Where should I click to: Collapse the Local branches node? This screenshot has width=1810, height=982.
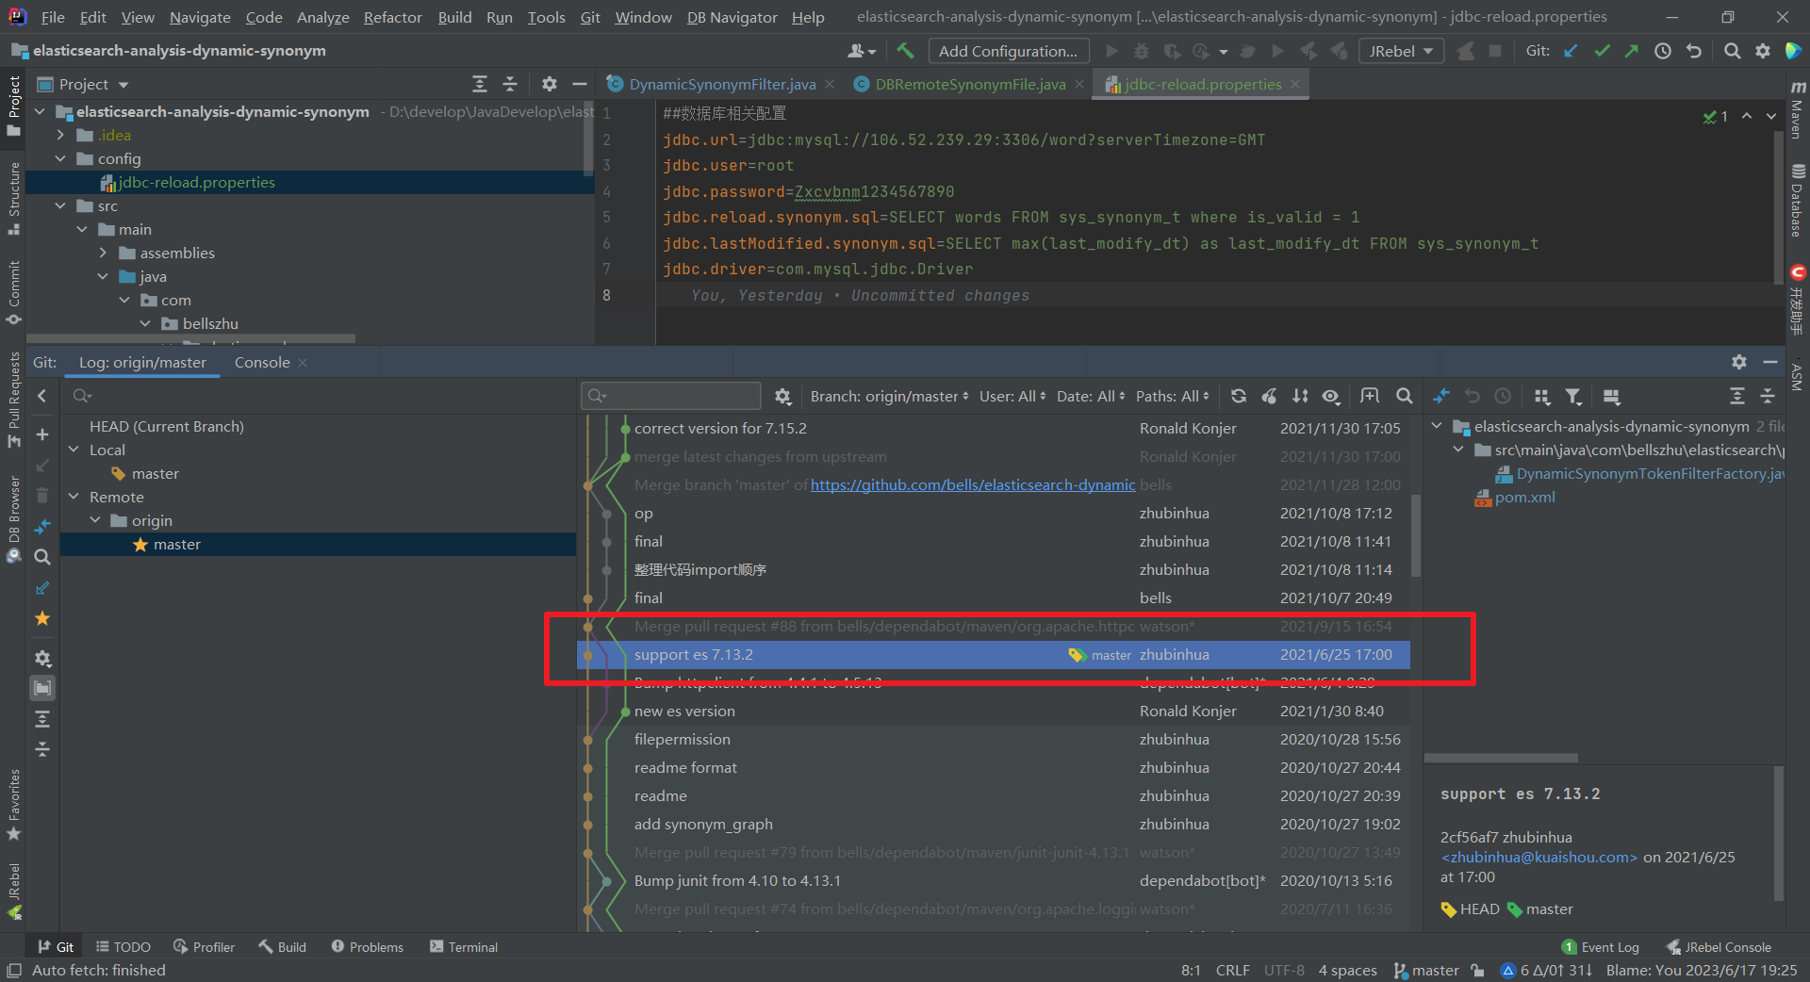[74, 450]
